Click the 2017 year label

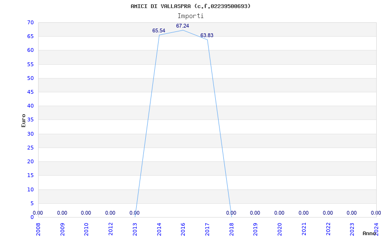click(x=207, y=229)
